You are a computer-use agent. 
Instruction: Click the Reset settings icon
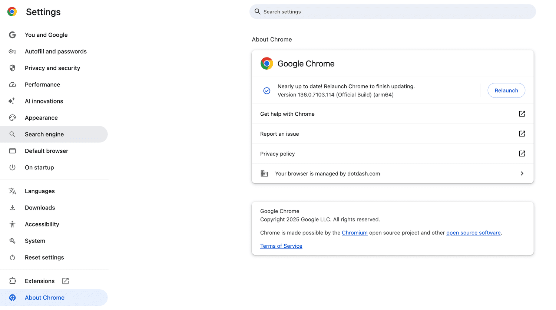click(x=12, y=258)
